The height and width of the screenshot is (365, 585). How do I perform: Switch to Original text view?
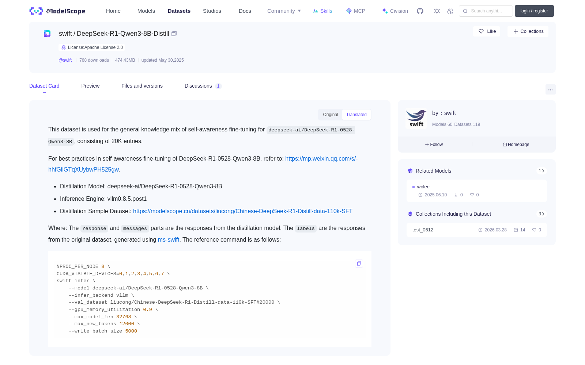(x=331, y=115)
